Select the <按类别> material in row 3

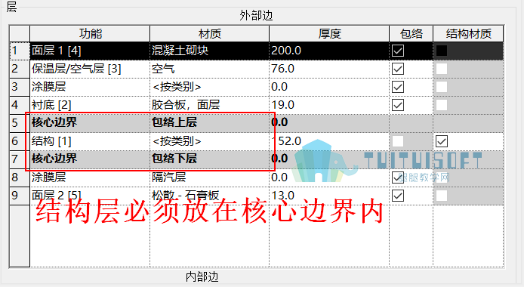[x=210, y=87]
